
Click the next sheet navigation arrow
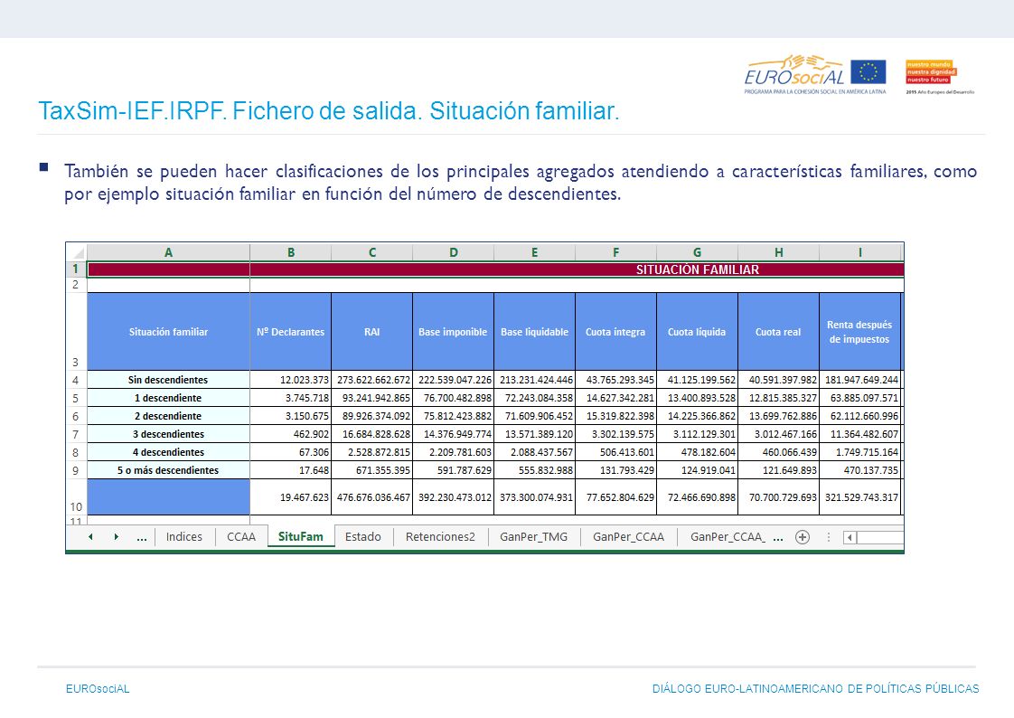point(117,537)
